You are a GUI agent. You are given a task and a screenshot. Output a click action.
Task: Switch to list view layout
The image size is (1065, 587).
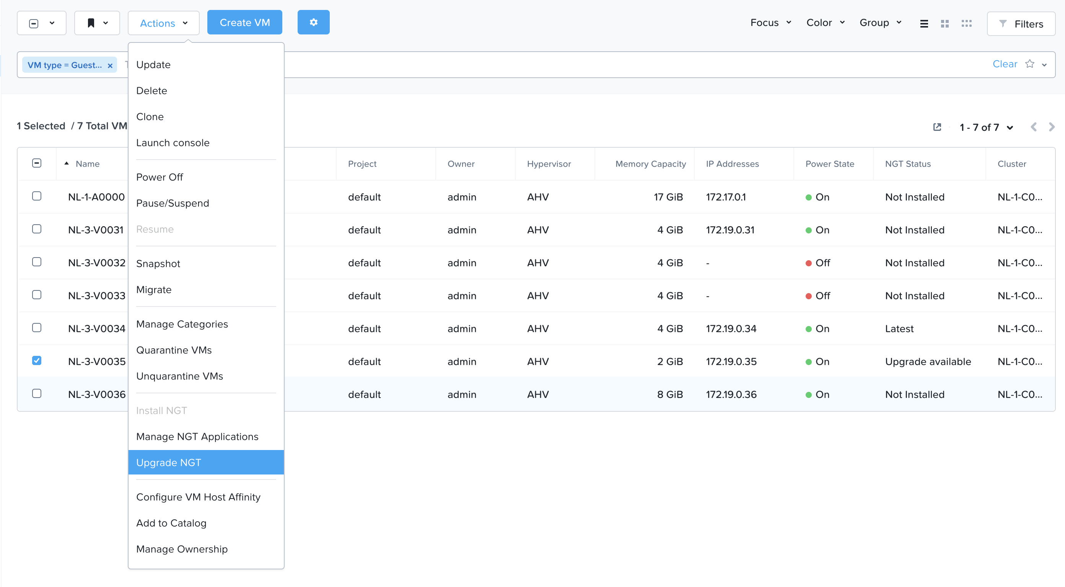[924, 24]
